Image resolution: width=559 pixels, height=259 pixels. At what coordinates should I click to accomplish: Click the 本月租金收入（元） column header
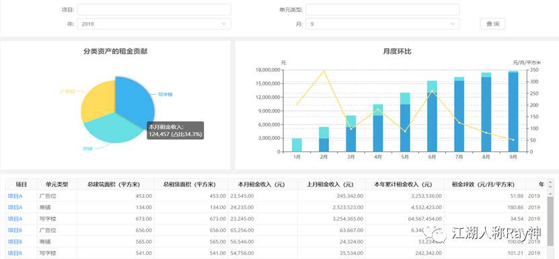(x=263, y=184)
